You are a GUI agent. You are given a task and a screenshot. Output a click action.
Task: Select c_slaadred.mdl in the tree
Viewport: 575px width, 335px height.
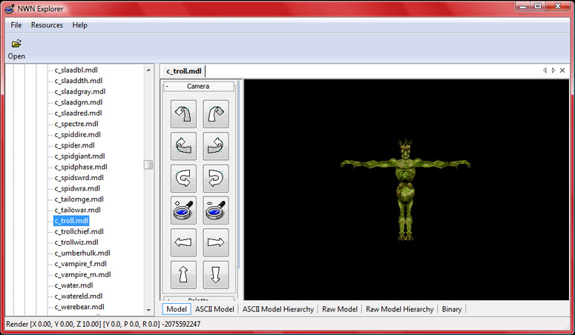tap(78, 113)
